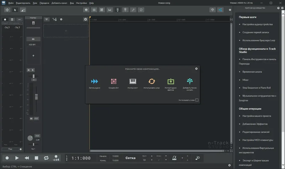
Task: Toggle the master S solo button
Action: point(33,70)
